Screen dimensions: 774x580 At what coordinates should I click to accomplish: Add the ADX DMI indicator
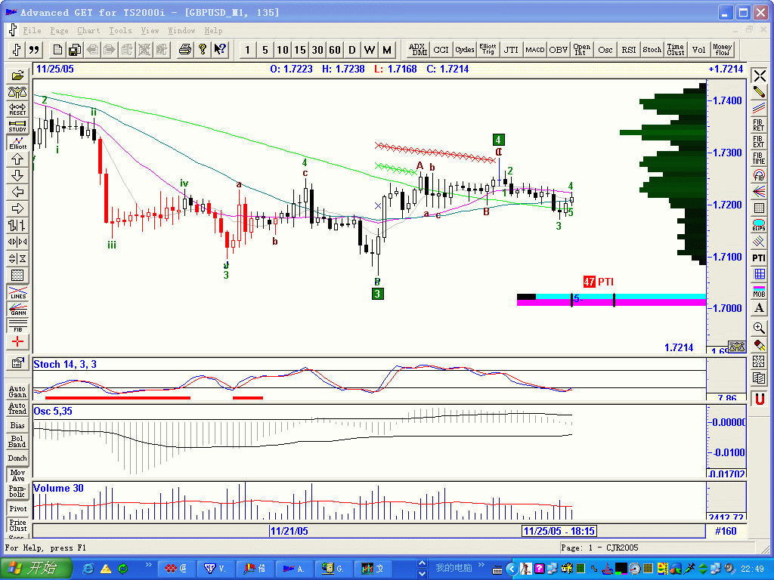tap(417, 49)
